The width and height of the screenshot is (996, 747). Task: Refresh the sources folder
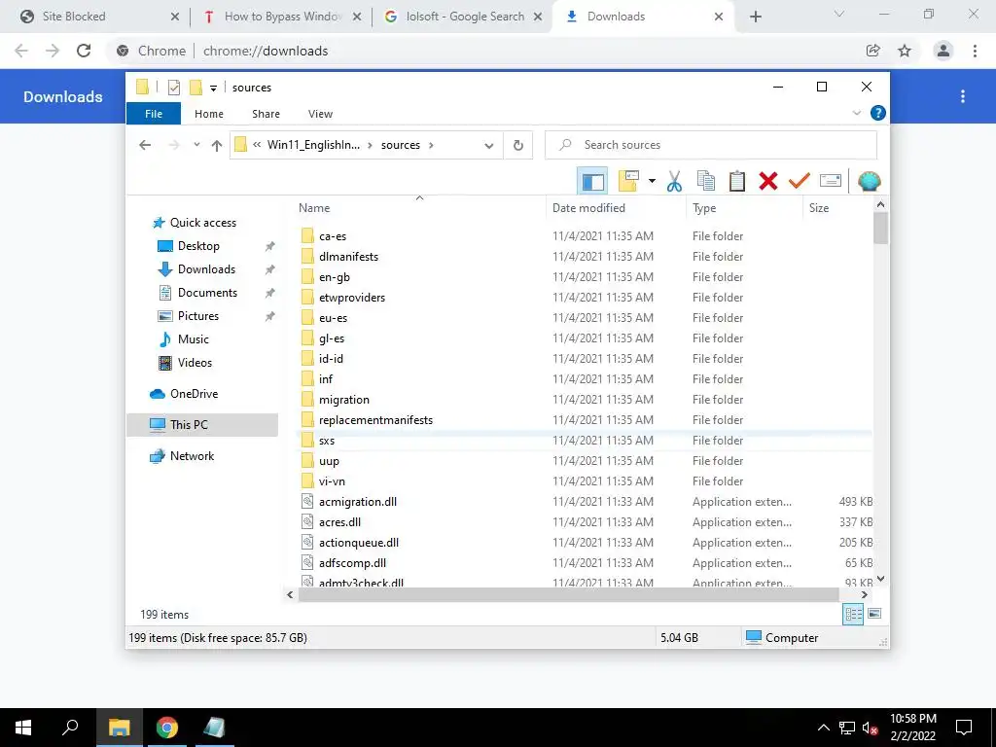(x=518, y=146)
